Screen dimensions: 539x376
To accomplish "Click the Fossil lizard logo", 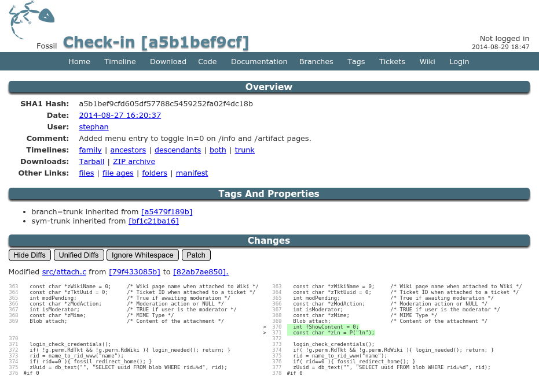I will click(32, 20).
